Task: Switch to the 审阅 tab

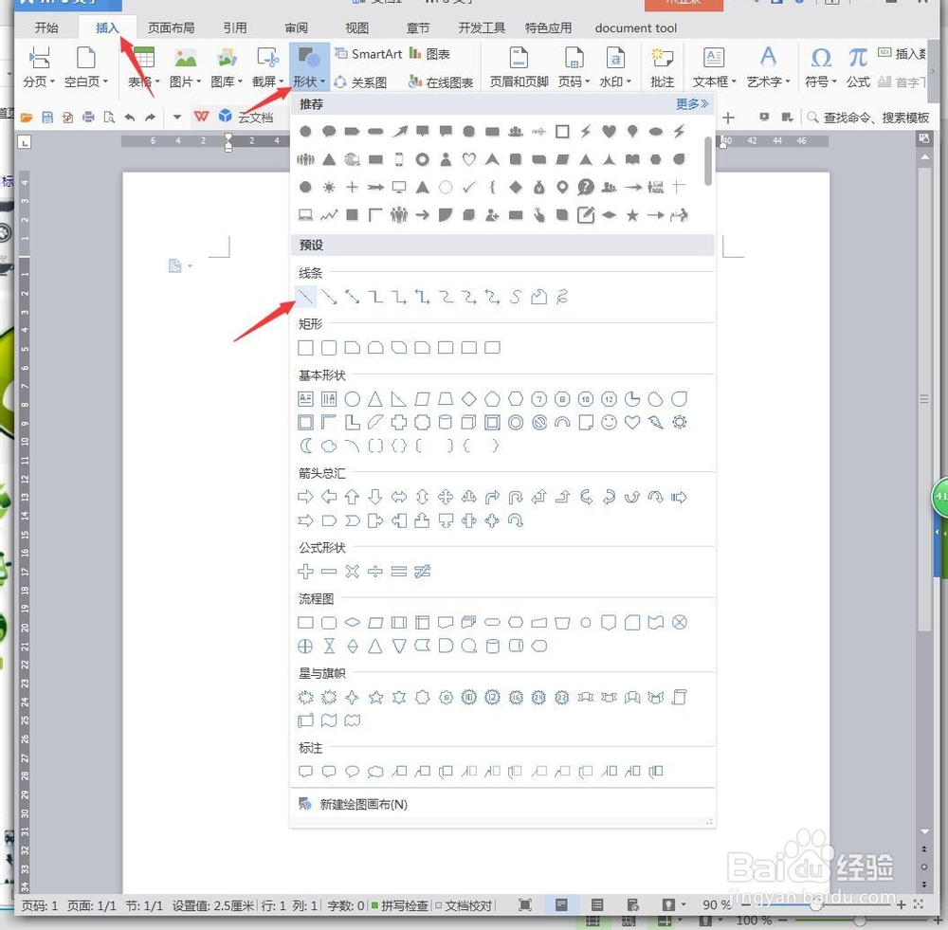Action: point(296,27)
